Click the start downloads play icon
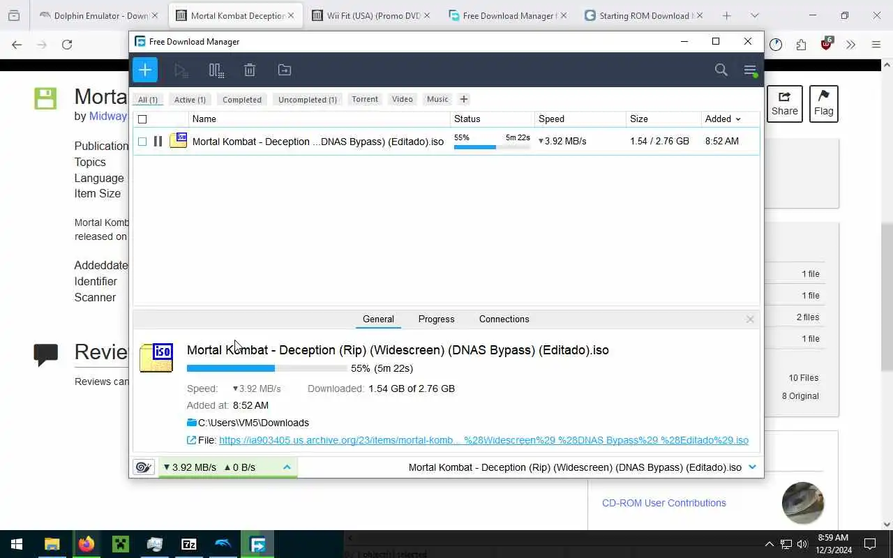 tap(181, 70)
